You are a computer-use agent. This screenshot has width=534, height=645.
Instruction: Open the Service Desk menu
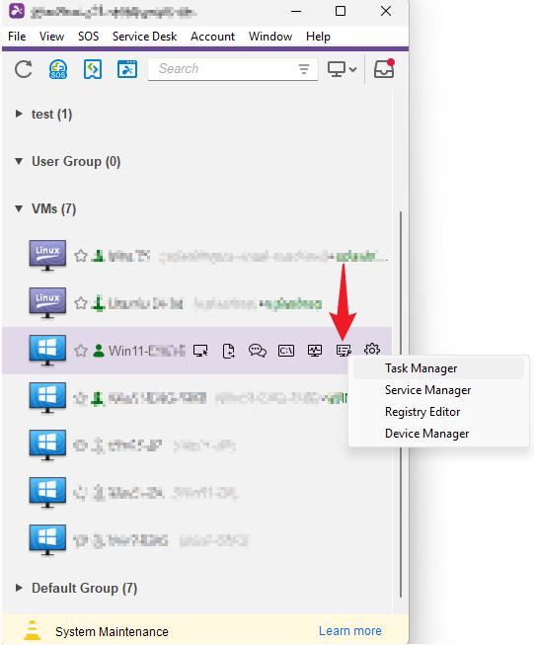click(145, 37)
